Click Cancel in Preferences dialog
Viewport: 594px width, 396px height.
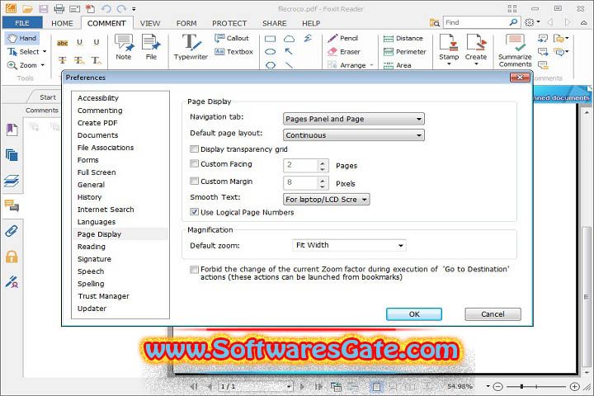coord(493,314)
